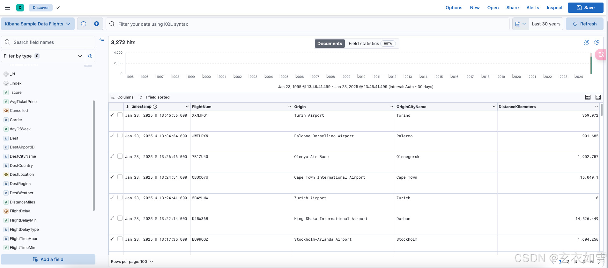
Task: Click the FlightDelayType field in the sidebar
Action: pyautogui.click(x=24, y=230)
